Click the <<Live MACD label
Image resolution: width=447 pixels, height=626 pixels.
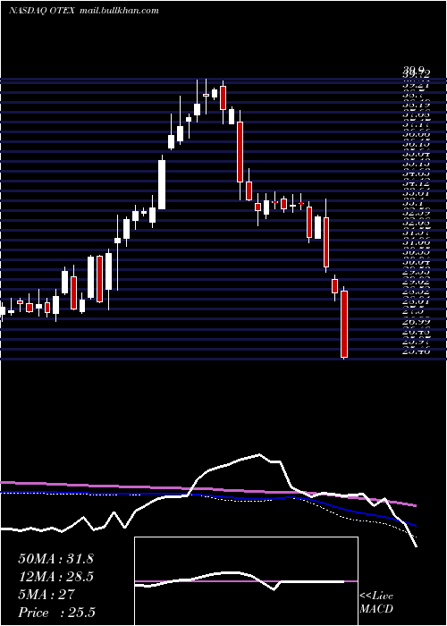[376, 603]
